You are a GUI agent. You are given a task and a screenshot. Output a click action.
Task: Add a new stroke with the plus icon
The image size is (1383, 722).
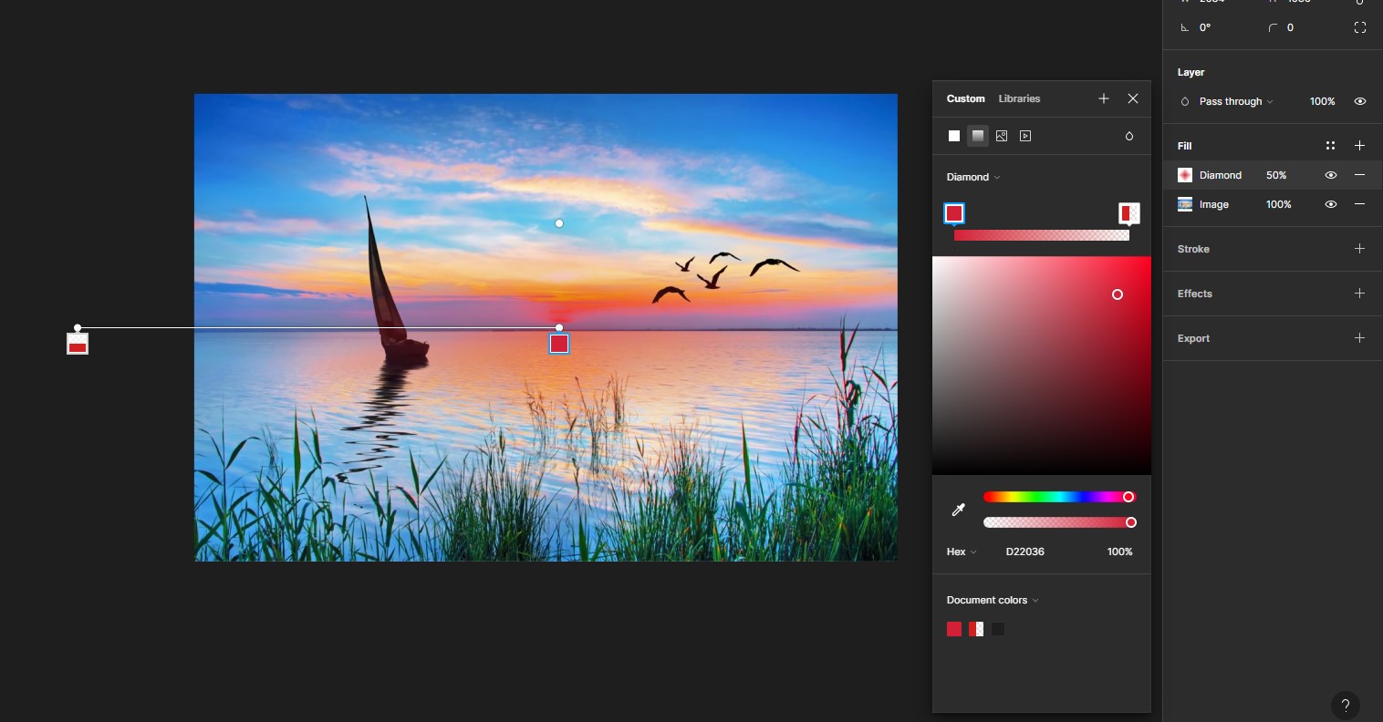point(1359,249)
